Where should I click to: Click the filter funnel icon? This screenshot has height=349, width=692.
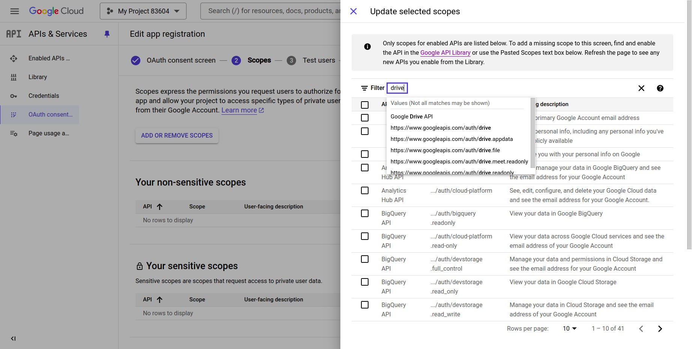[x=364, y=88]
